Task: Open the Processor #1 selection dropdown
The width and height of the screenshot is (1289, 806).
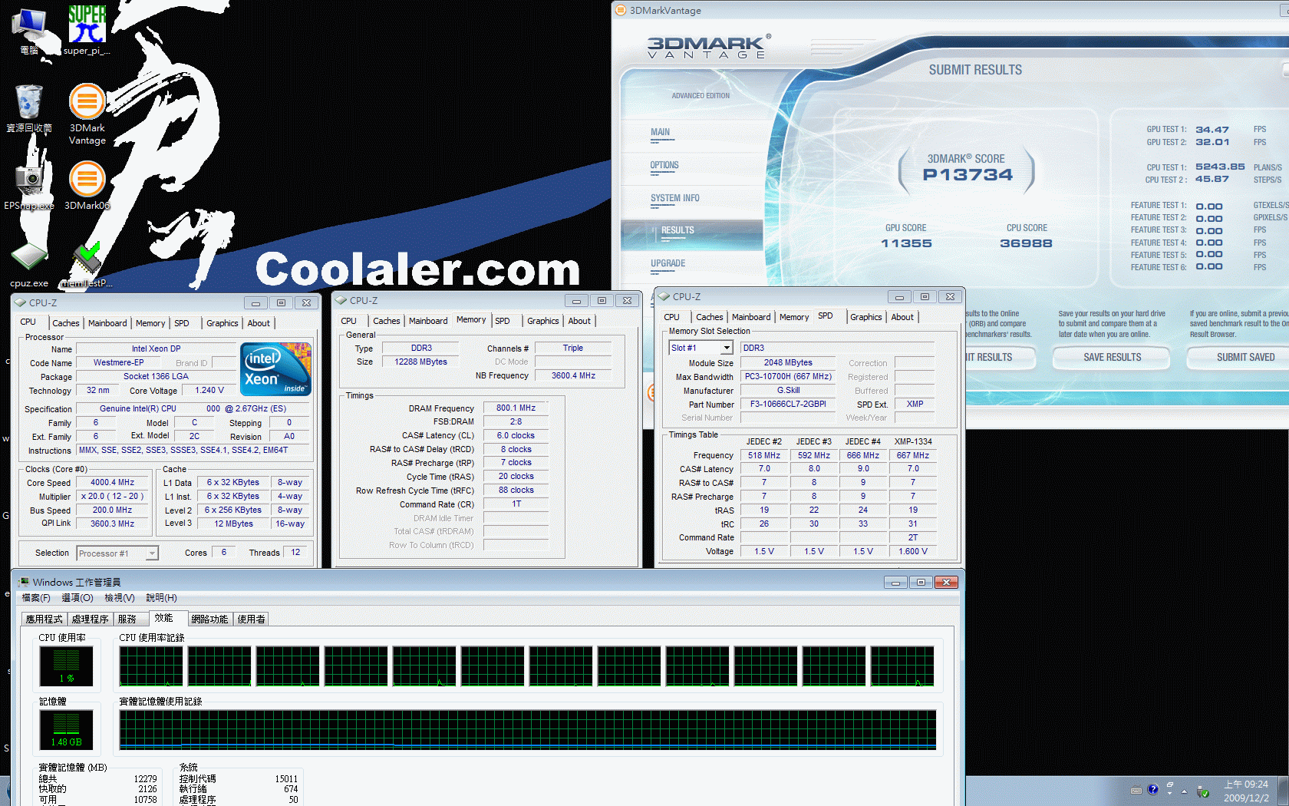Action: (x=117, y=553)
